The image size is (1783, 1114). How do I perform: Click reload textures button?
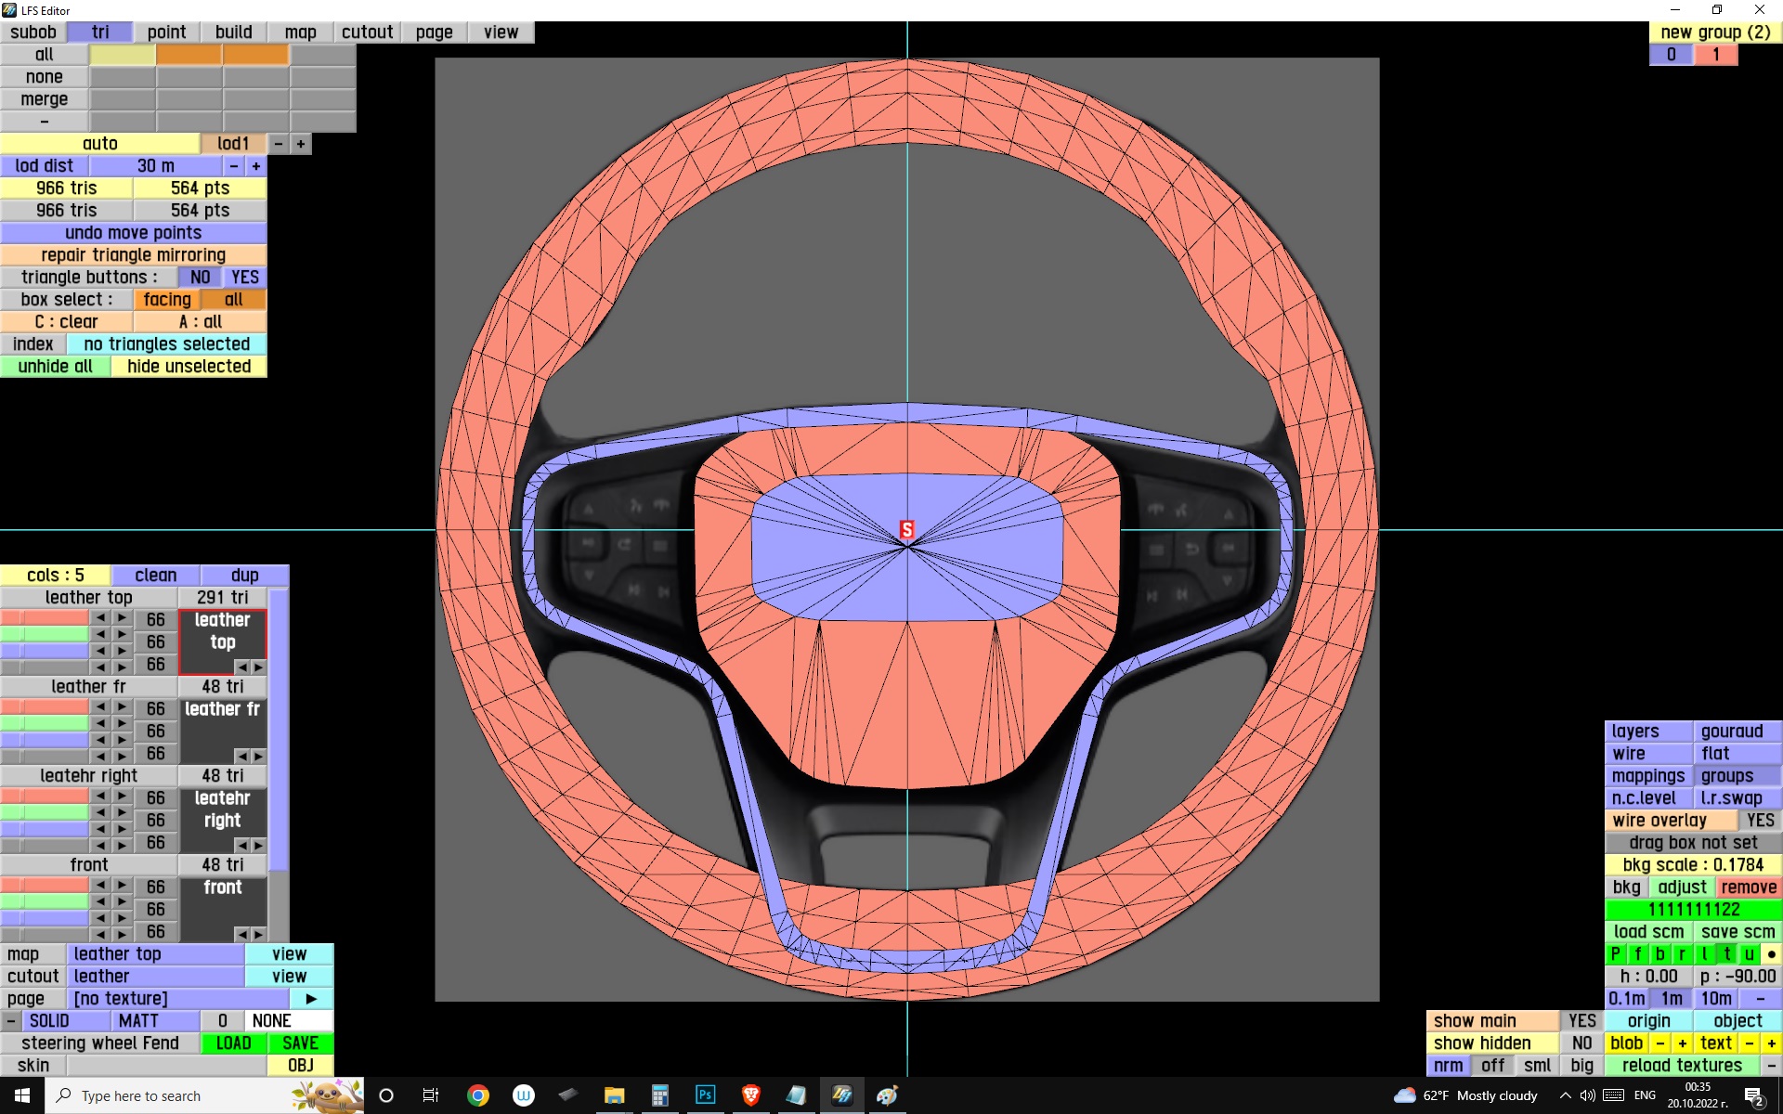1681,1066
